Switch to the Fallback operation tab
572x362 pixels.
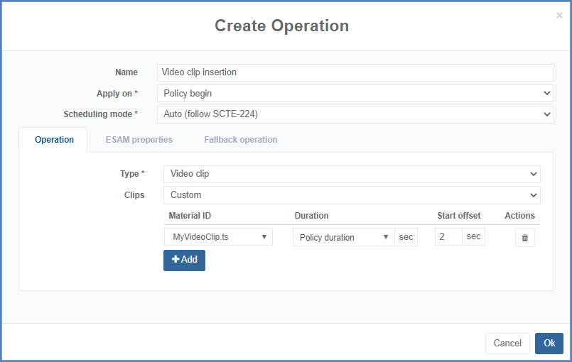(240, 140)
